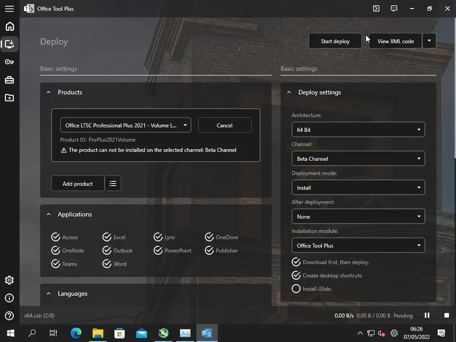Open taskbar Search

(x=32, y=333)
